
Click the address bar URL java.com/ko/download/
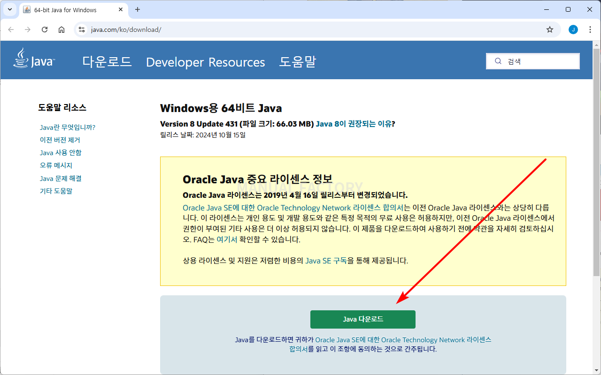126,30
